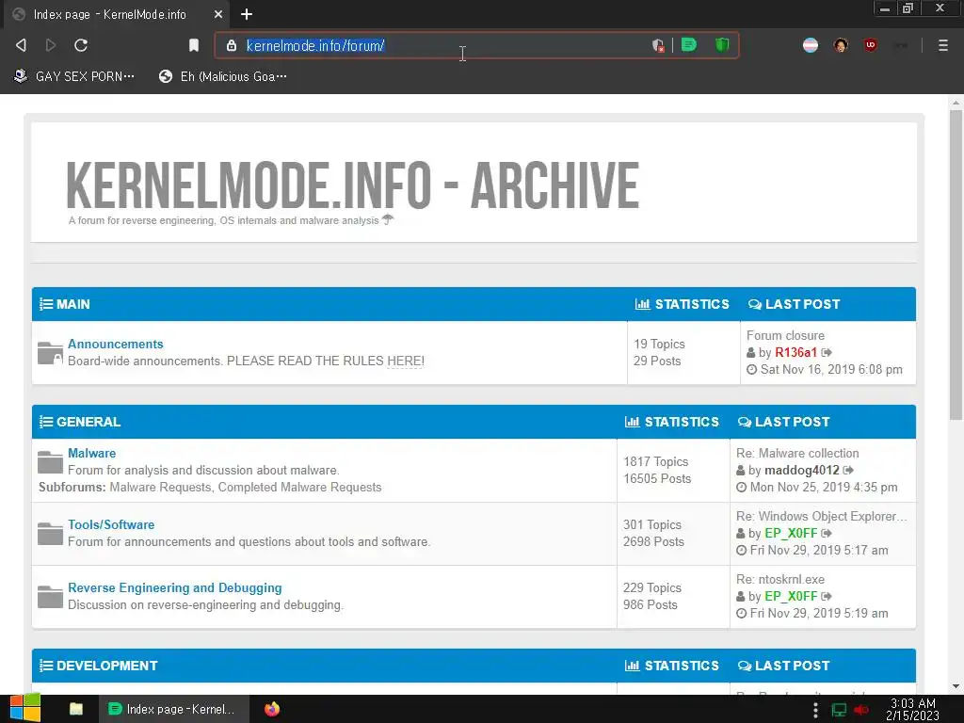The height and width of the screenshot is (723, 964).
Task: Open the MAIN category header
Action: (73, 304)
